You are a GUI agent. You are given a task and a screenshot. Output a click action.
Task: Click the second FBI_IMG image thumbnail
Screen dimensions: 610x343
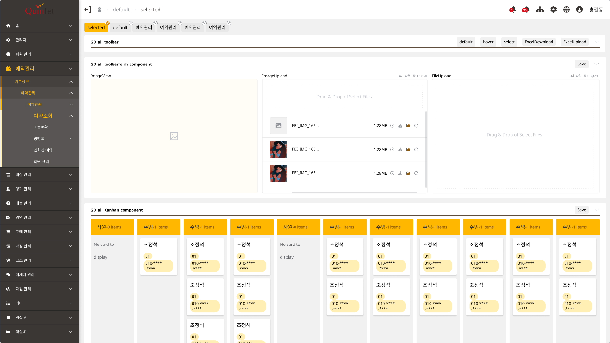pyautogui.click(x=279, y=150)
